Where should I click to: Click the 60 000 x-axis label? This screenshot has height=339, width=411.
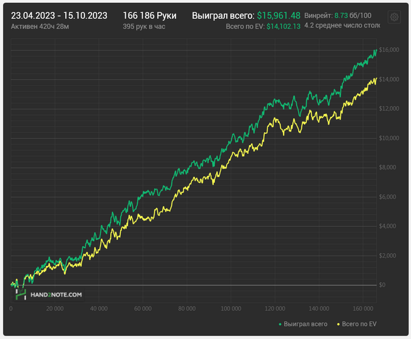point(143,308)
